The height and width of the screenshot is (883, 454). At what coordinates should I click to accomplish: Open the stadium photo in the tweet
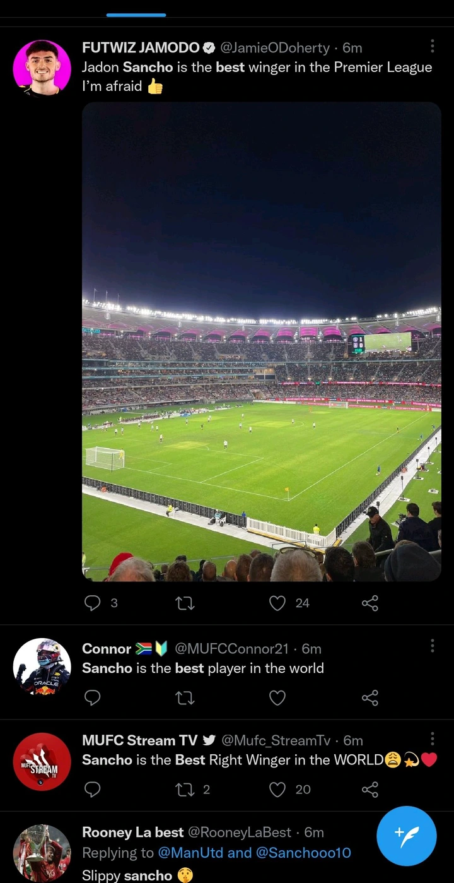pyautogui.click(x=262, y=341)
